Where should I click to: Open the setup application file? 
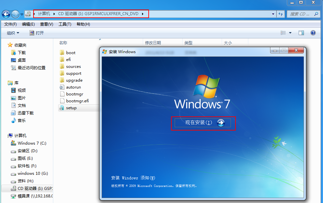click(x=71, y=108)
